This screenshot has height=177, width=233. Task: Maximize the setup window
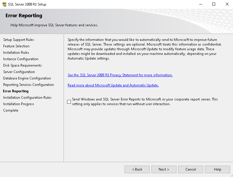pos(214,4)
